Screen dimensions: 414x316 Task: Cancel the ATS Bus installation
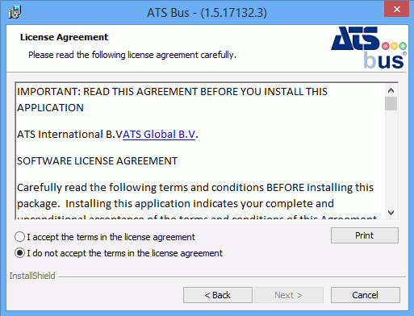coord(366,295)
